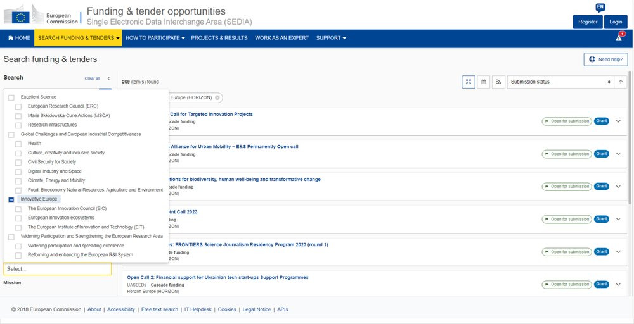Open the RSS feed icon
The image size is (634, 324).
tap(498, 82)
